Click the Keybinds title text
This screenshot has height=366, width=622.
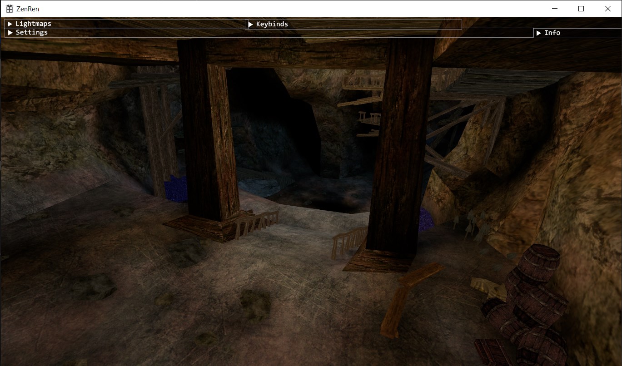coord(272,25)
